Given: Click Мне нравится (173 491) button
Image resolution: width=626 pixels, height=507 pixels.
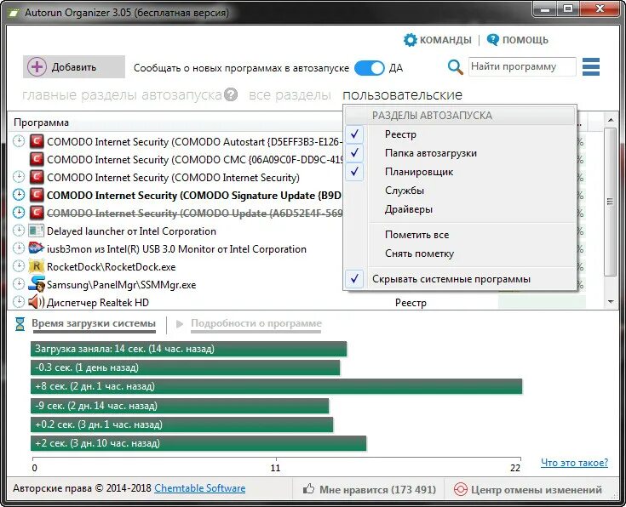Looking at the screenshot, I should pyautogui.click(x=369, y=489).
